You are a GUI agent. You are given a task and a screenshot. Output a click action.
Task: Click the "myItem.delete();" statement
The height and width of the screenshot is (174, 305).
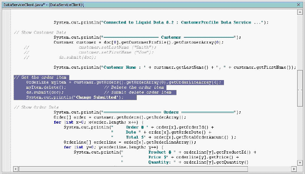point(46,87)
